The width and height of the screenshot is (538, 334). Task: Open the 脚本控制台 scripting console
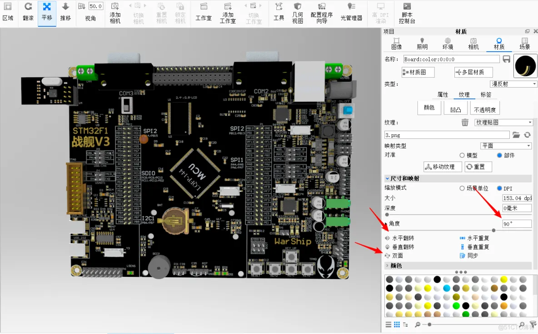click(407, 13)
